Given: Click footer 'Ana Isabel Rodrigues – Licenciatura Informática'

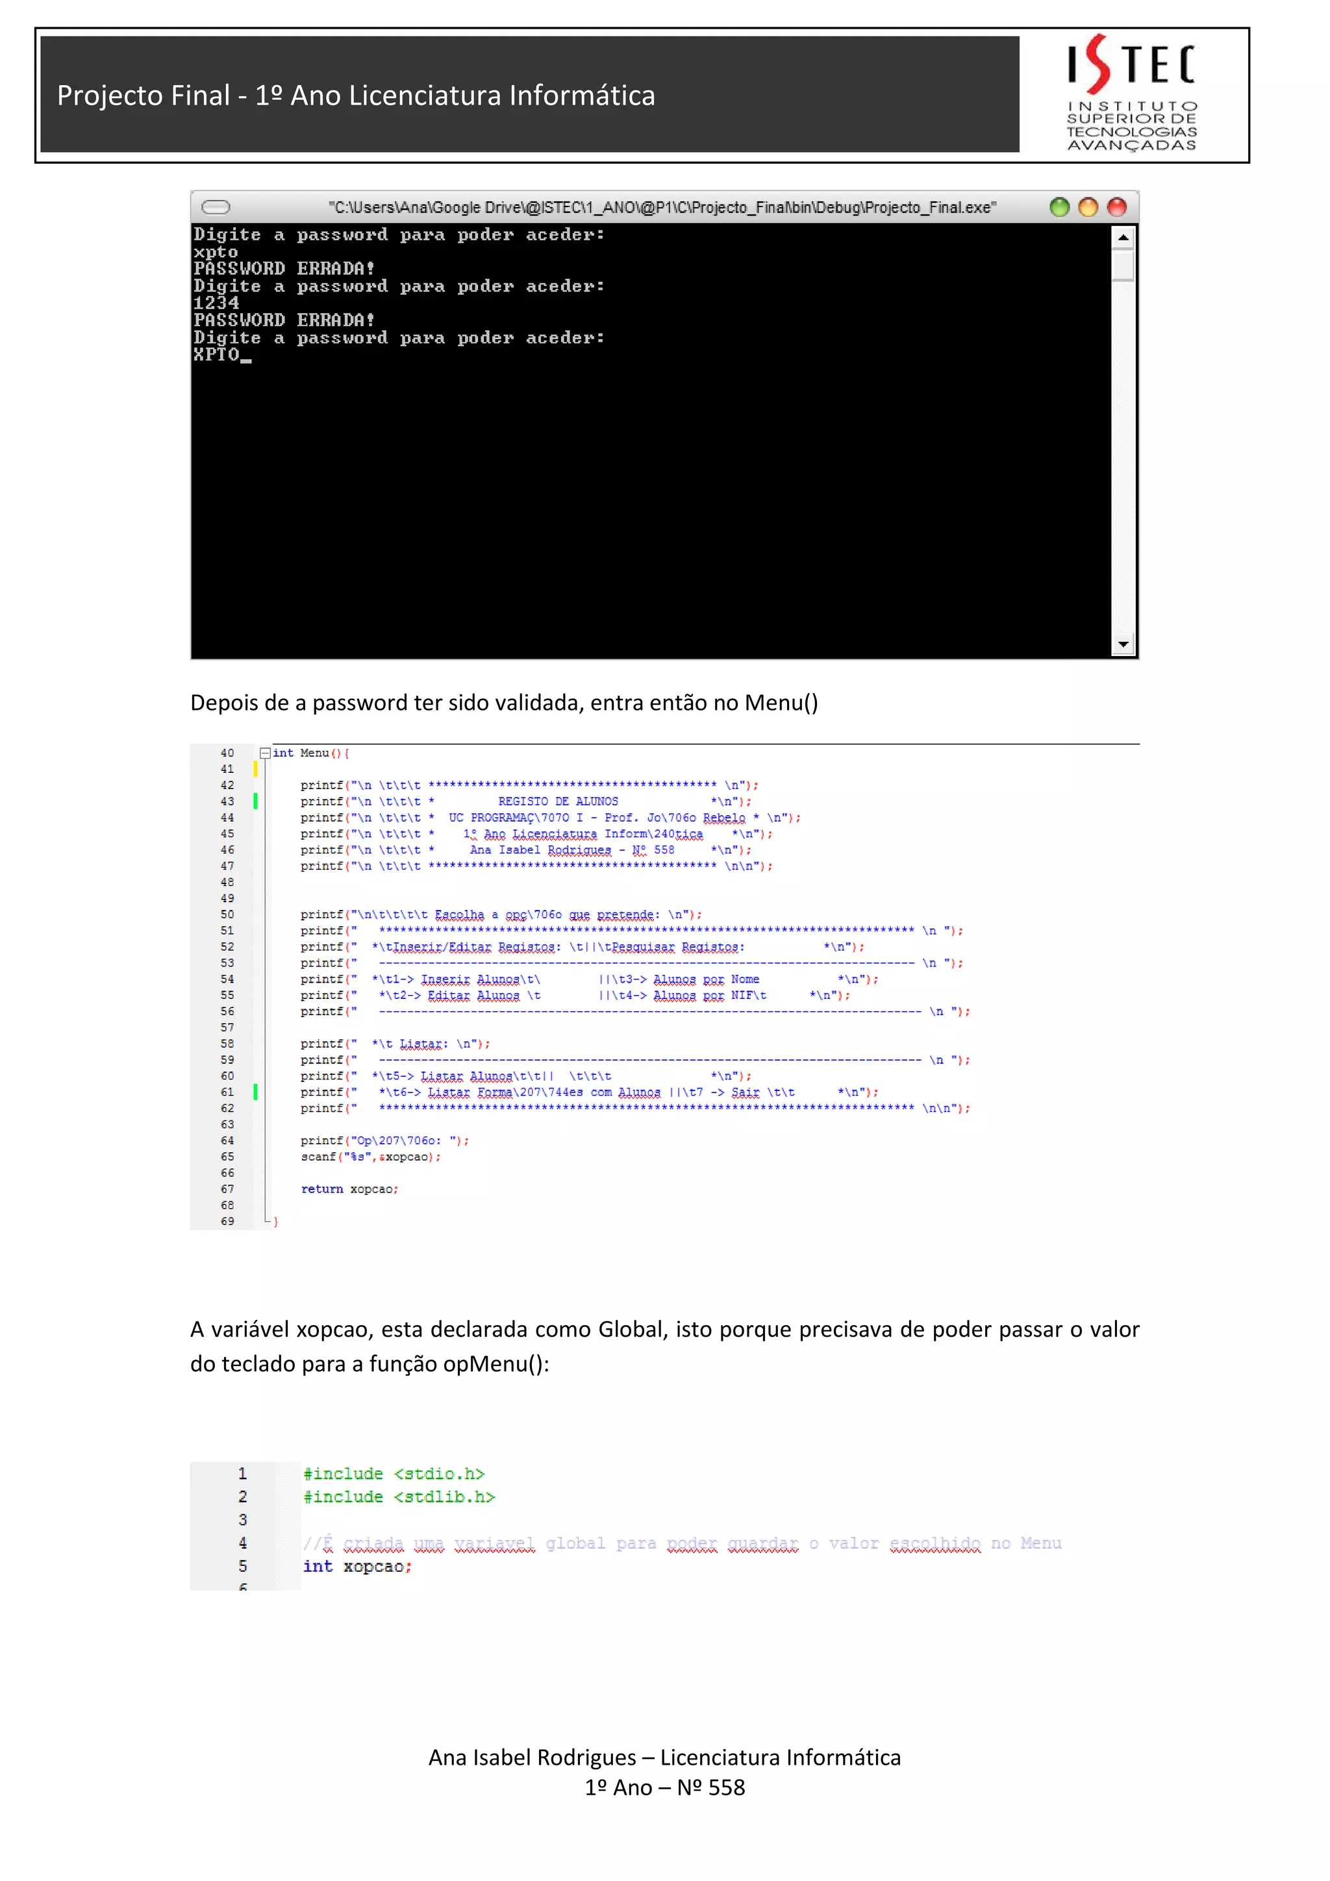Looking at the screenshot, I should coord(665,1758).
